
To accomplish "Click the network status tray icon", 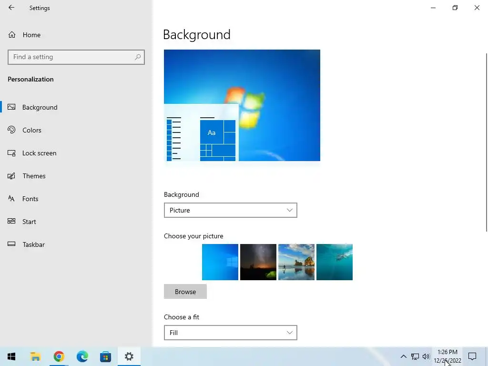I will pyautogui.click(x=415, y=356).
